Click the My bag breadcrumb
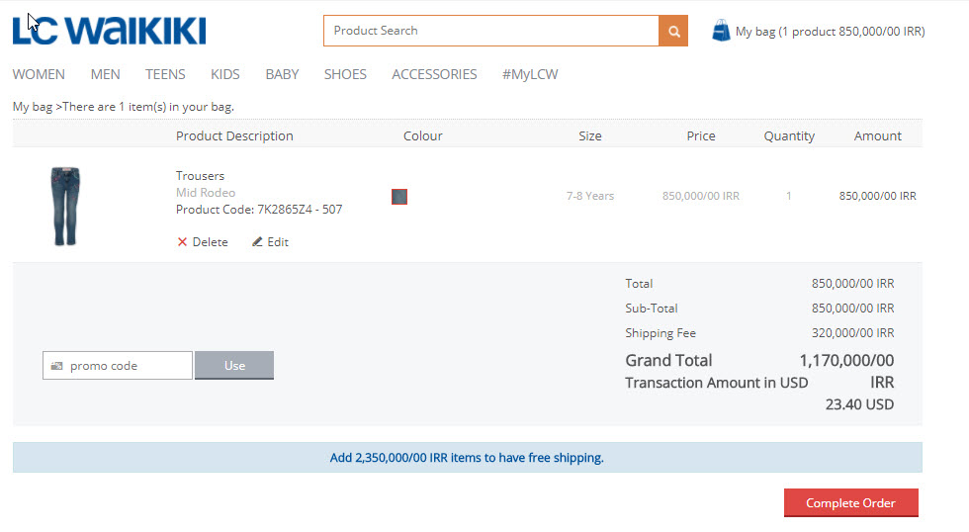The height and width of the screenshot is (532, 969). (32, 107)
